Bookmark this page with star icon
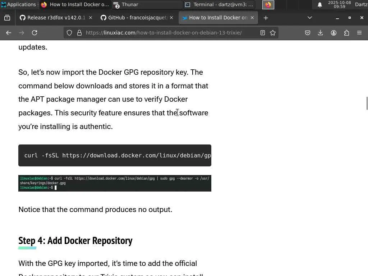Screen dimensions: 368x276 pyautogui.click(x=273, y=33)
